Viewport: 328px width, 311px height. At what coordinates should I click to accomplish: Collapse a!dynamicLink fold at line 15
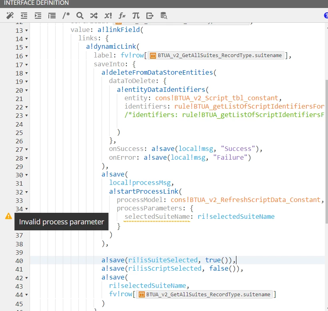pos(26,48)
